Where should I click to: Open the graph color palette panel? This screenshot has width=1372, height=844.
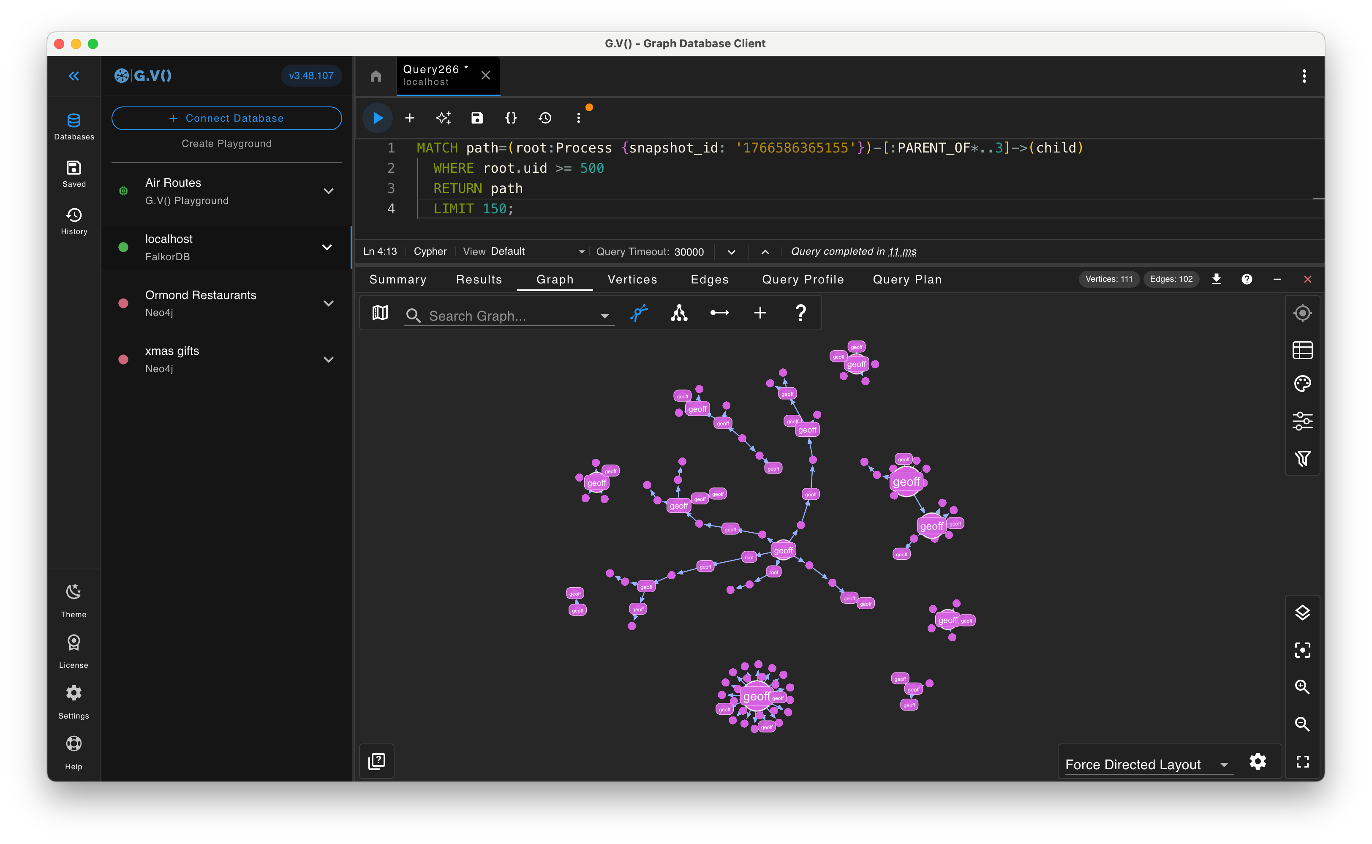click(x=1303, y=384)
